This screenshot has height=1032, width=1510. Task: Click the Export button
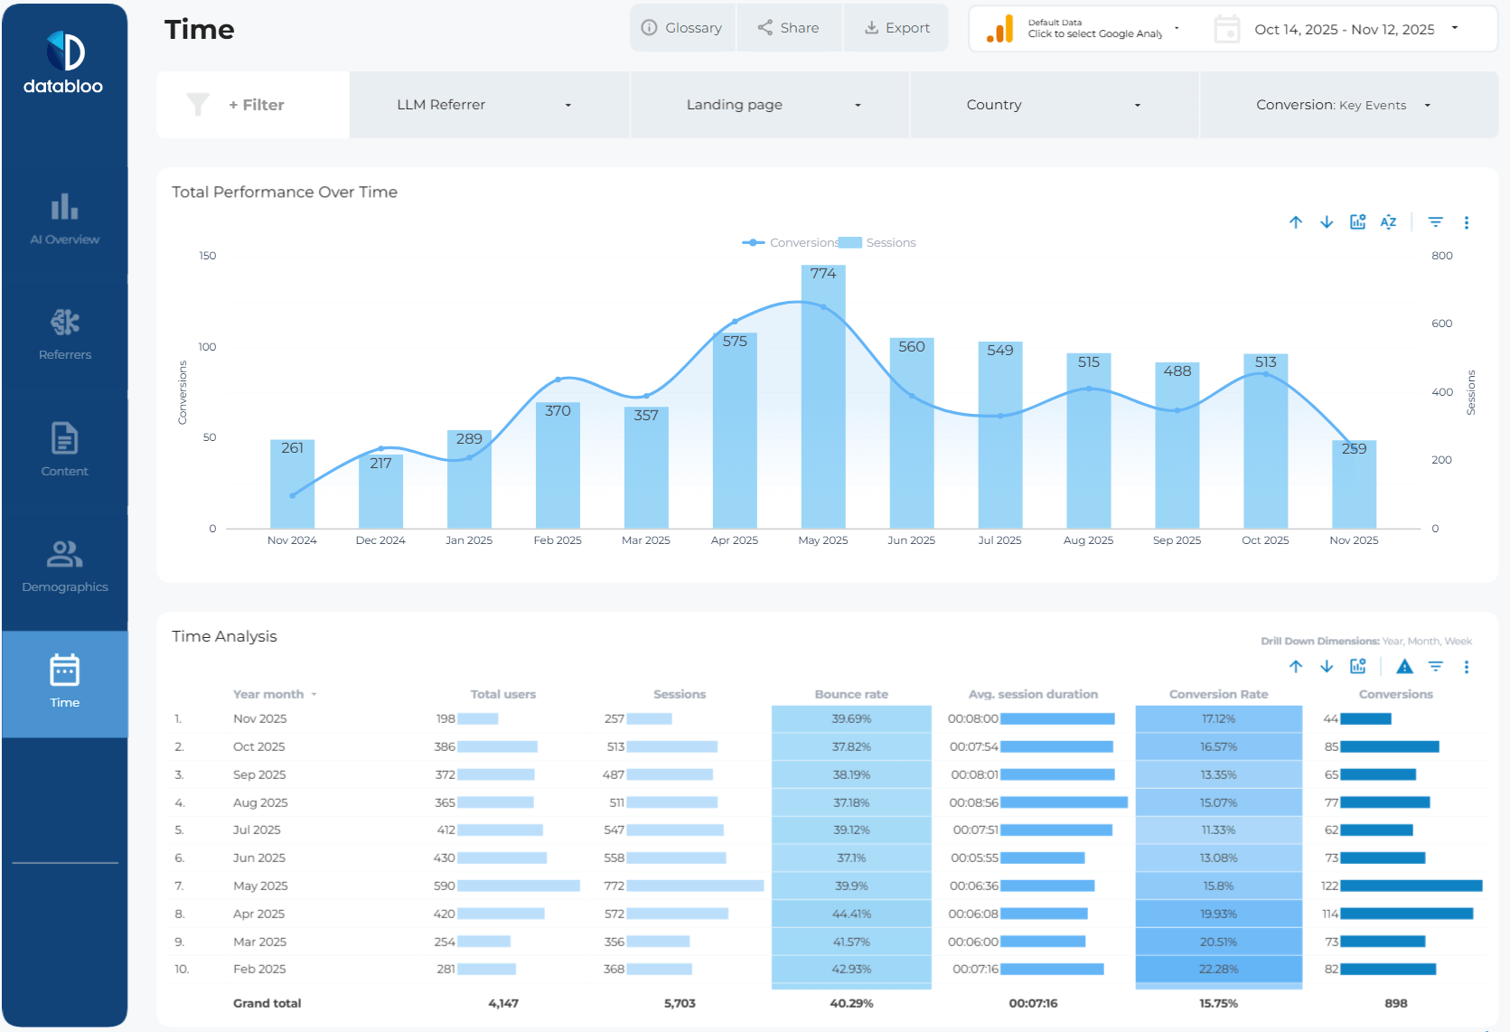click(x=896, y=28)
